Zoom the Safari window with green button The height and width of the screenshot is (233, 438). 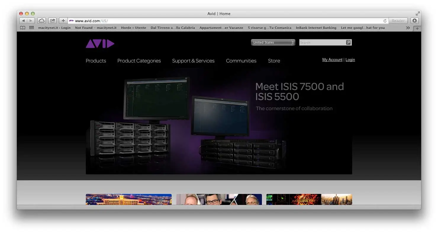[x=33, y=14]
